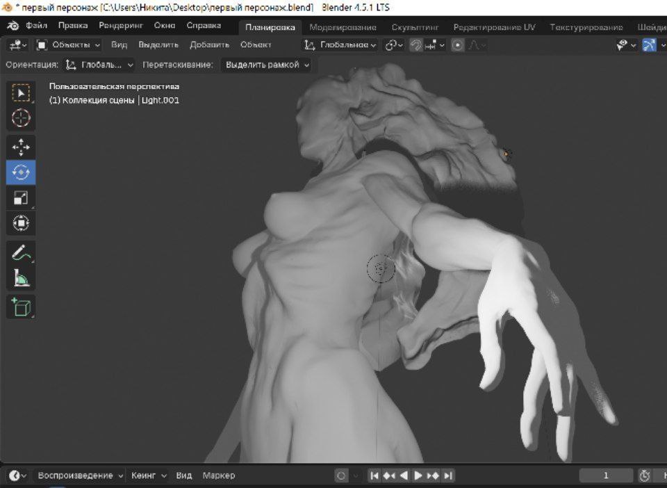
Task: Toggle proportional editing button
Action: (x=458, y=45)
